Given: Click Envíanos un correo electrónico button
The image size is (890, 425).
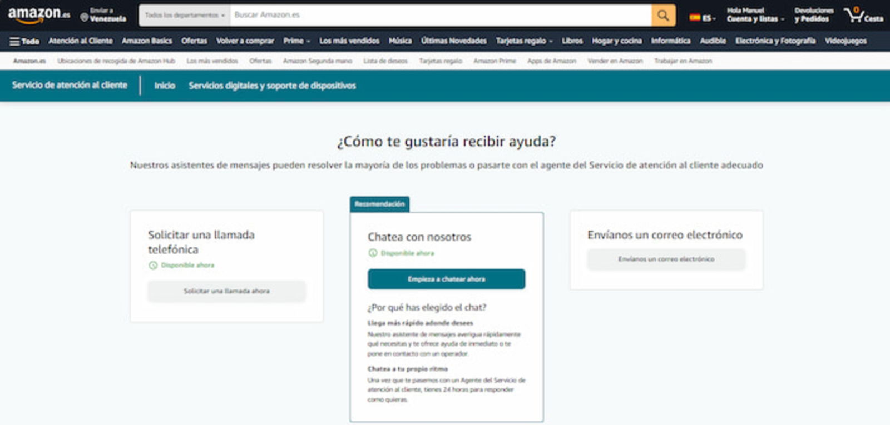Looking at the screenshot, I should click(666, 259).
